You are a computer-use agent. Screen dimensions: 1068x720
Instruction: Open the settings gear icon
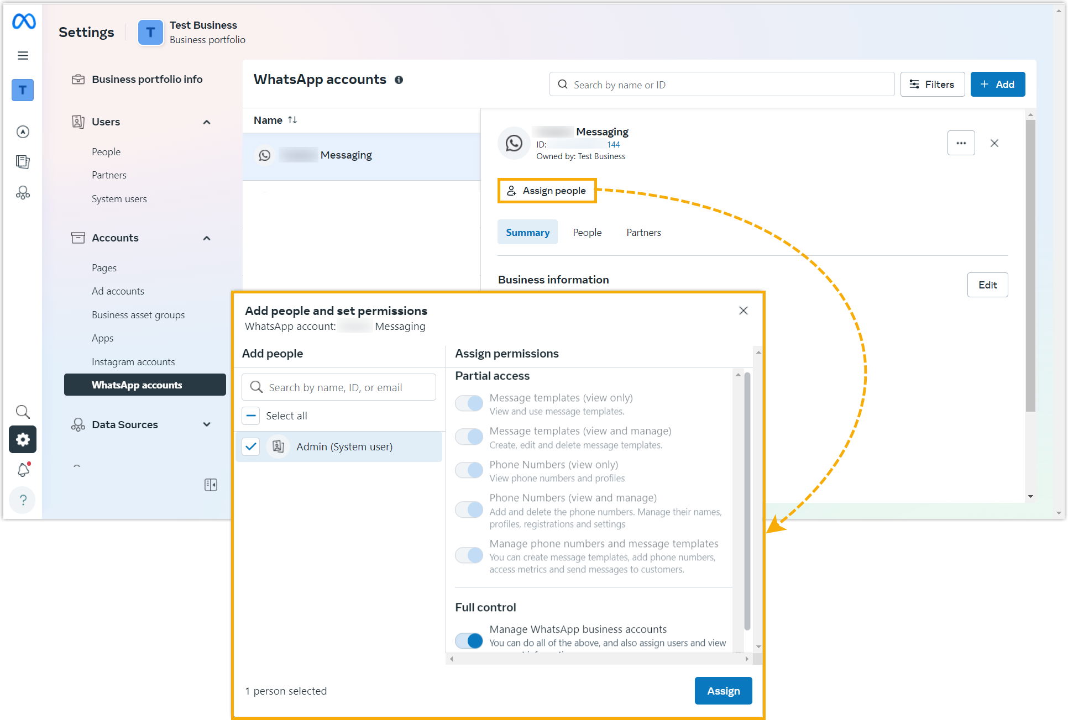pyautogui.click(x=23, y=439)
